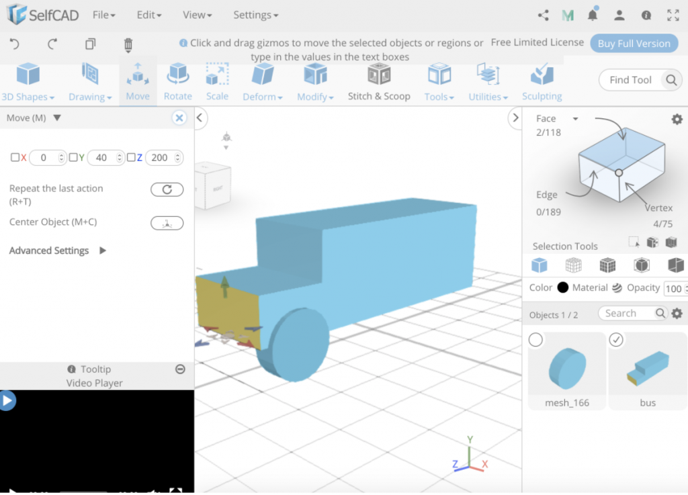Image resolution: width=688 pixels, height=495 pixels.
Task: Click the Delete trash icon
Action: pyautogui.click(x=127, y=44)
